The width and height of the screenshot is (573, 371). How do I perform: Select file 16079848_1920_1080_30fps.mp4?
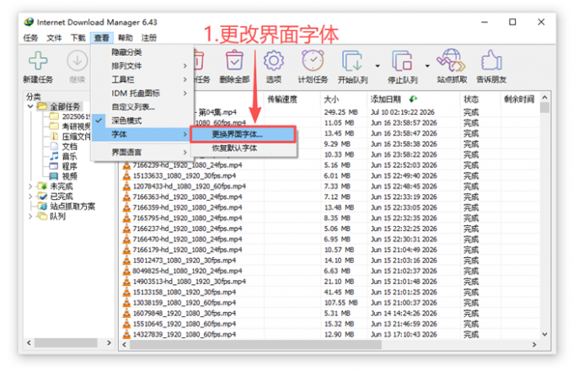[x=185, y=314]
